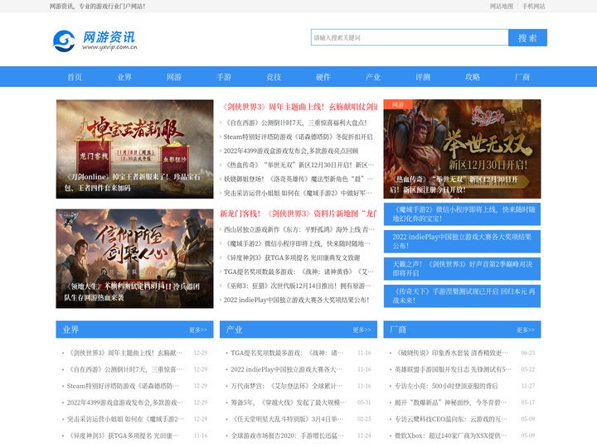This screenshot has width=597, height=447.
Task: Click 更多>> in the 厂商 section
Action: coord(526,330)
